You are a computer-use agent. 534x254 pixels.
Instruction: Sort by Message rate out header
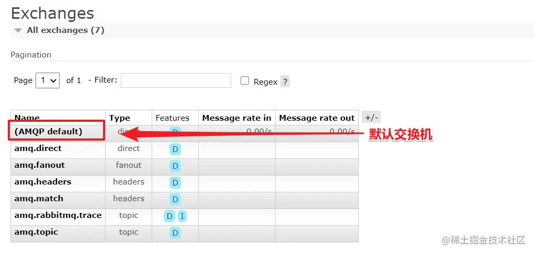point(317,118)
